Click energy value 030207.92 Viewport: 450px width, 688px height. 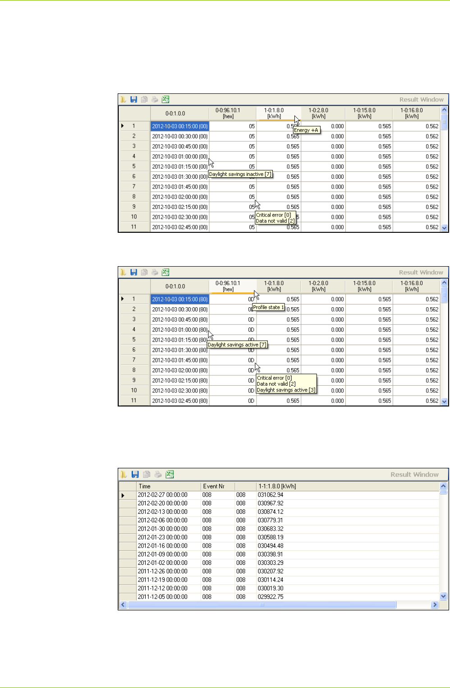271,571
